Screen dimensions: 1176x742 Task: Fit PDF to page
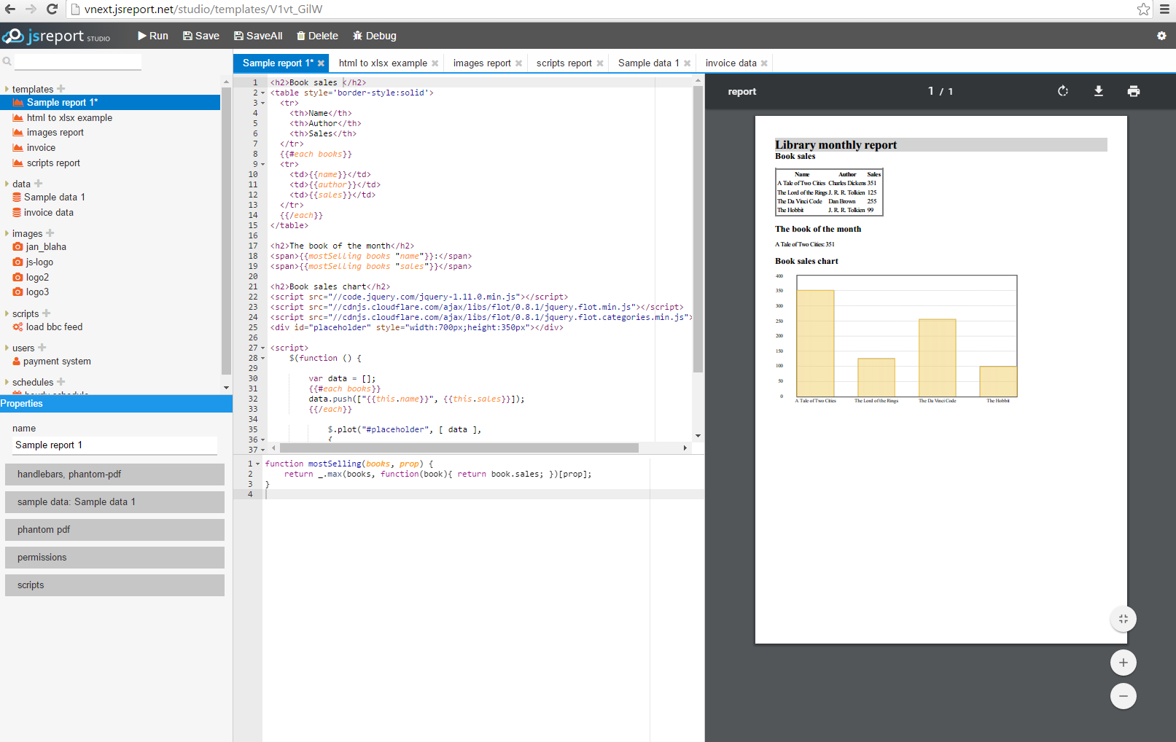(x=1124, y=619)
